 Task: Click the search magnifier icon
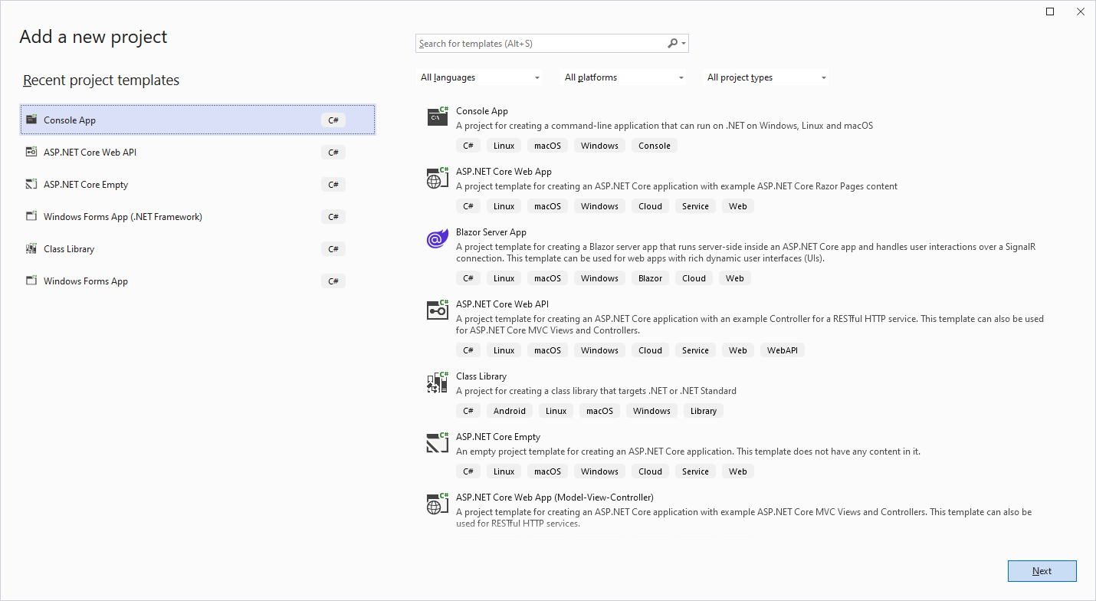pyautogui.click(x=672, y=44)
